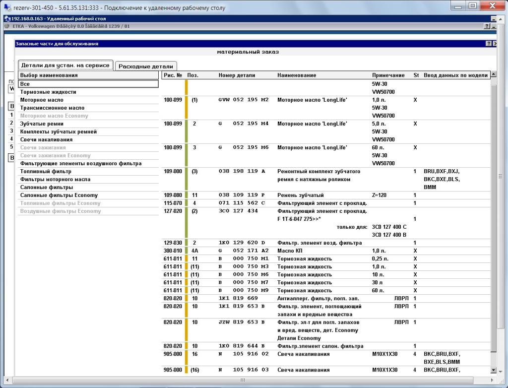Pick the 'Свечи накаливания' category
508x388 pixels.
click(x=88, y=139)
